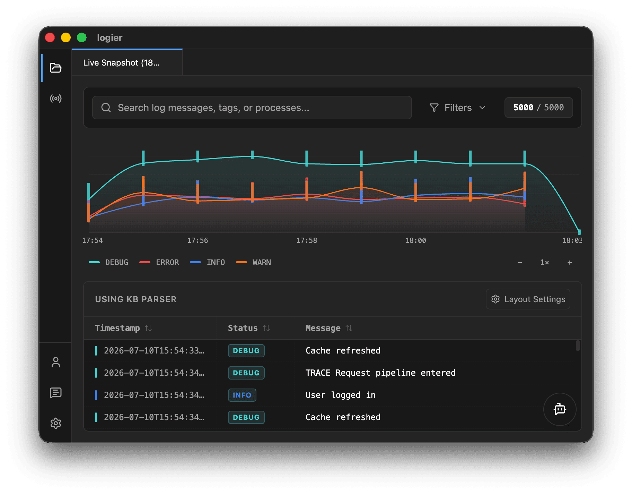Viewport: 632px width, 494px height.
Task: Zoom out the chart with minus
Action: point(520,263)
